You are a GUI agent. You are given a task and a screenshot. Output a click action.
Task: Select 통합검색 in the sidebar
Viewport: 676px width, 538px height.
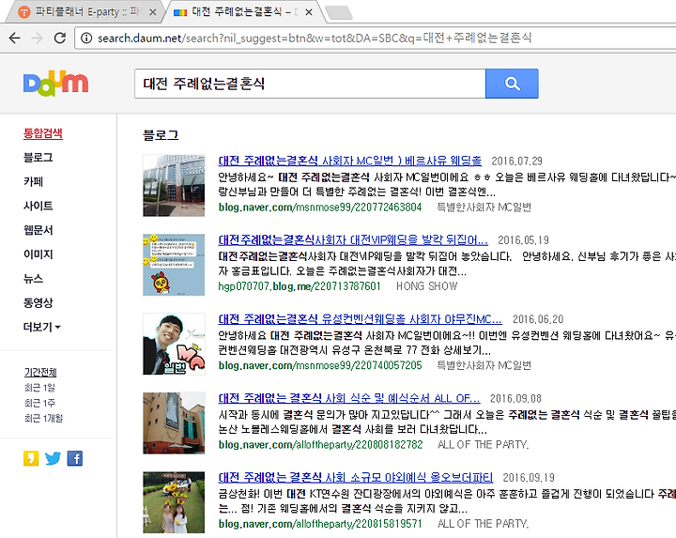tap(43, 133)
